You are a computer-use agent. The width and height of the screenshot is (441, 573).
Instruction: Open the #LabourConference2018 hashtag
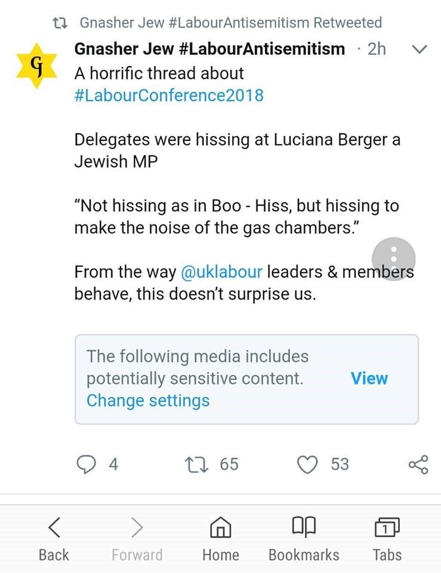[169, 95]
